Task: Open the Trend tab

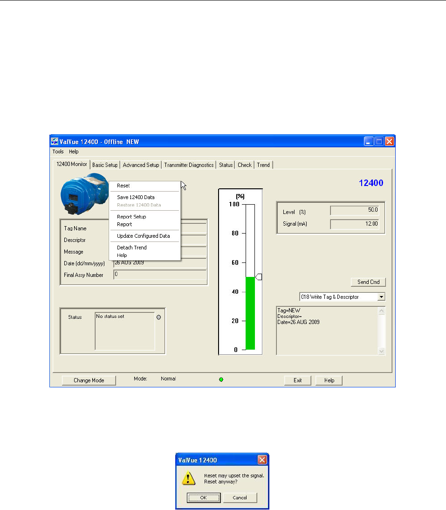Action: (x=263, y=165)
